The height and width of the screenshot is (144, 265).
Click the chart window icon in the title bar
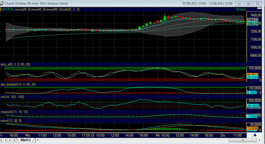click(x=1, y=3)
